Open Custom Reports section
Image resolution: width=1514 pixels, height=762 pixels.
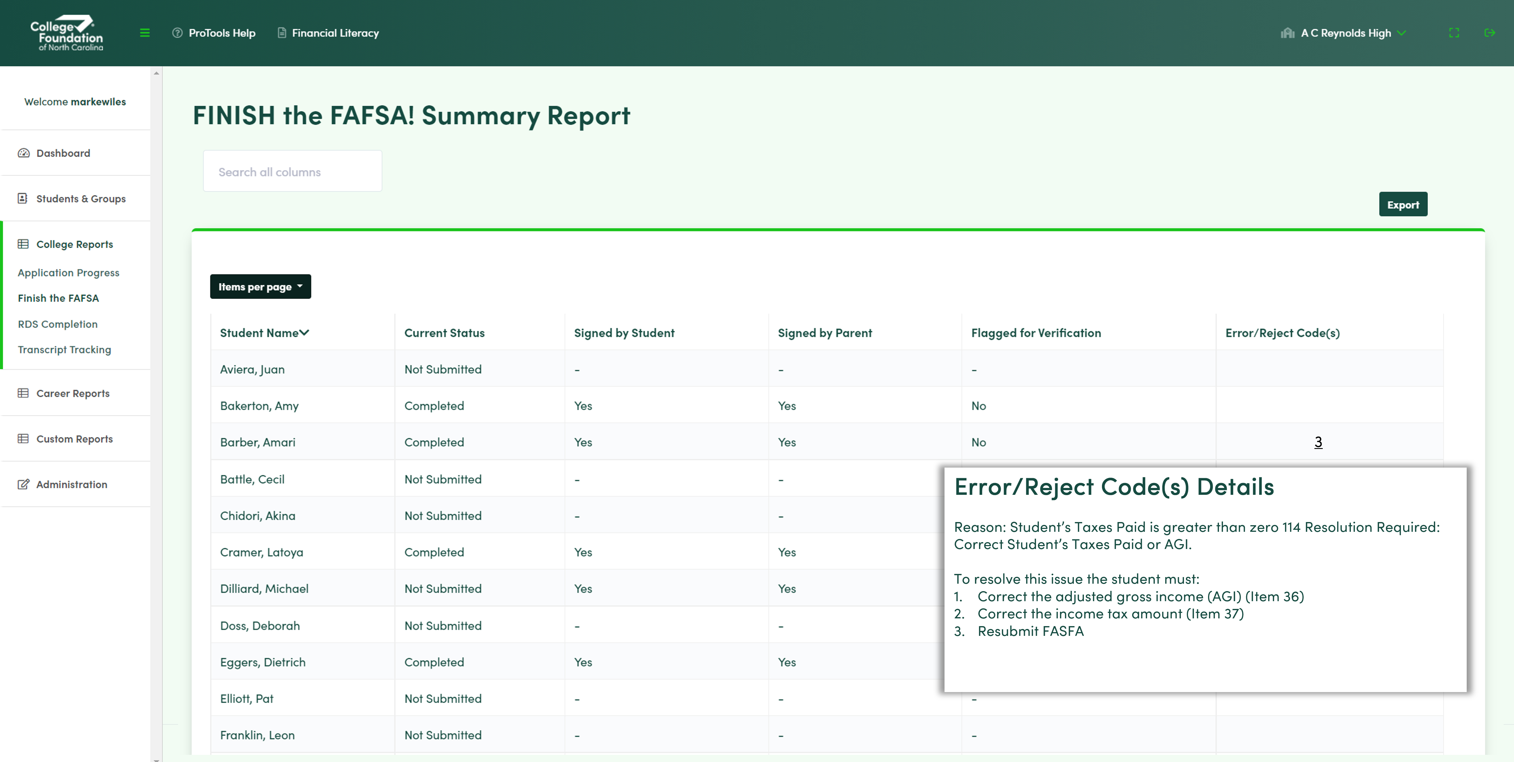click(75, 438)
